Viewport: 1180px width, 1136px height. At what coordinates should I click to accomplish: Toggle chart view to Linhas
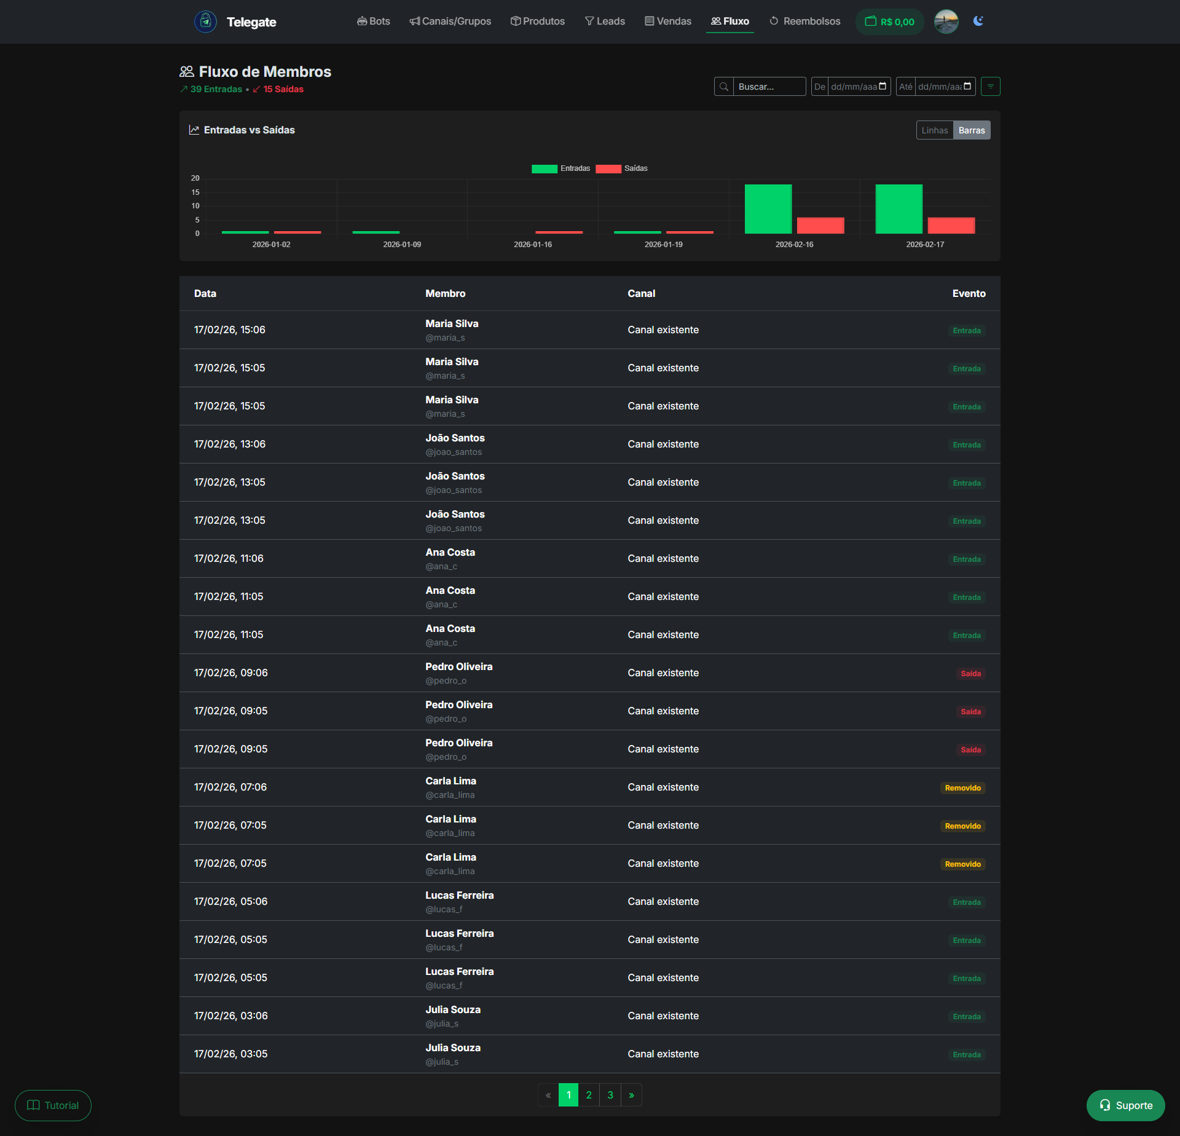point(934,130)
